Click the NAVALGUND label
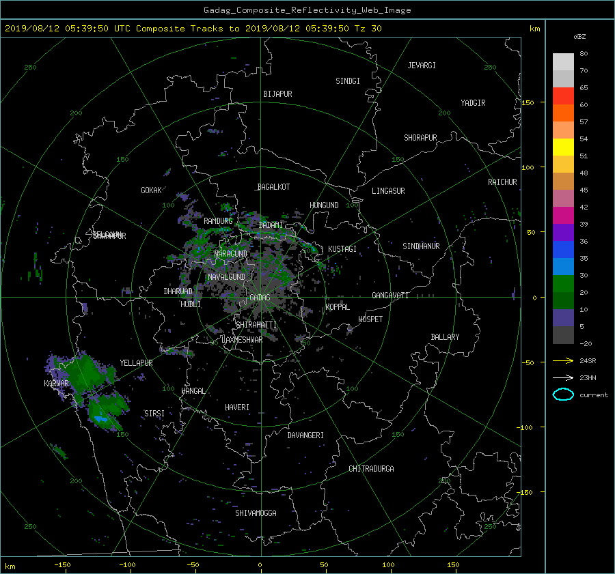Screen dimensions: 615x574 pyautogui.click(x=226, y=276)
